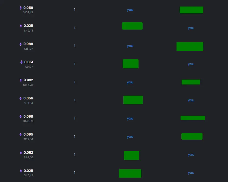This screenshot has height=182, width=228.
Task: Click the Ethereum icon beside 0.089
Action: [21, 44]
